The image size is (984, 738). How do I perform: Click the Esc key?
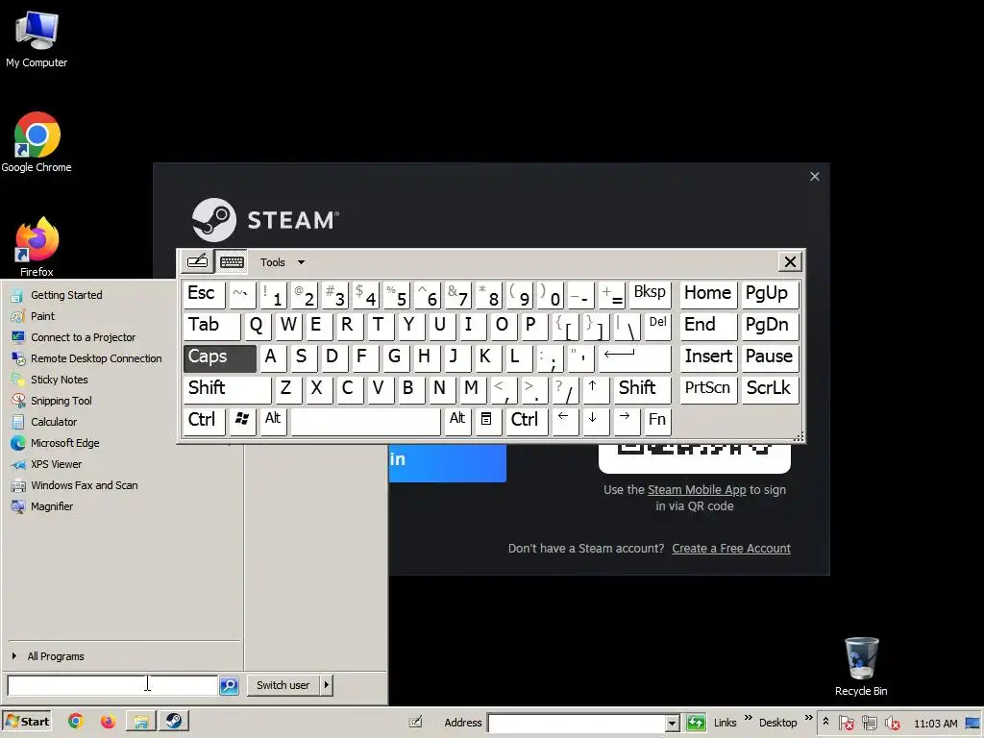[204, 294]
